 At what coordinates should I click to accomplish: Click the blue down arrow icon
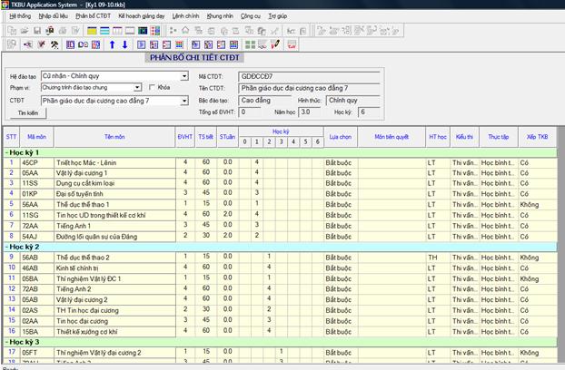(124, 44)
